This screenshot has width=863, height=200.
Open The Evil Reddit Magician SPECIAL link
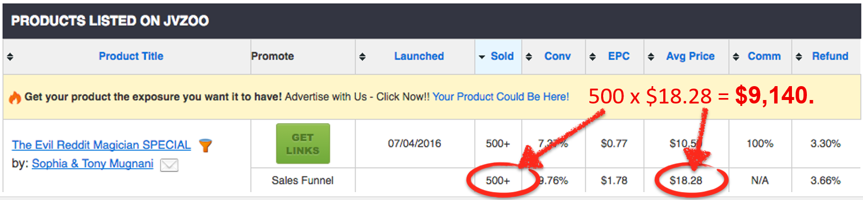click(101, 145)
